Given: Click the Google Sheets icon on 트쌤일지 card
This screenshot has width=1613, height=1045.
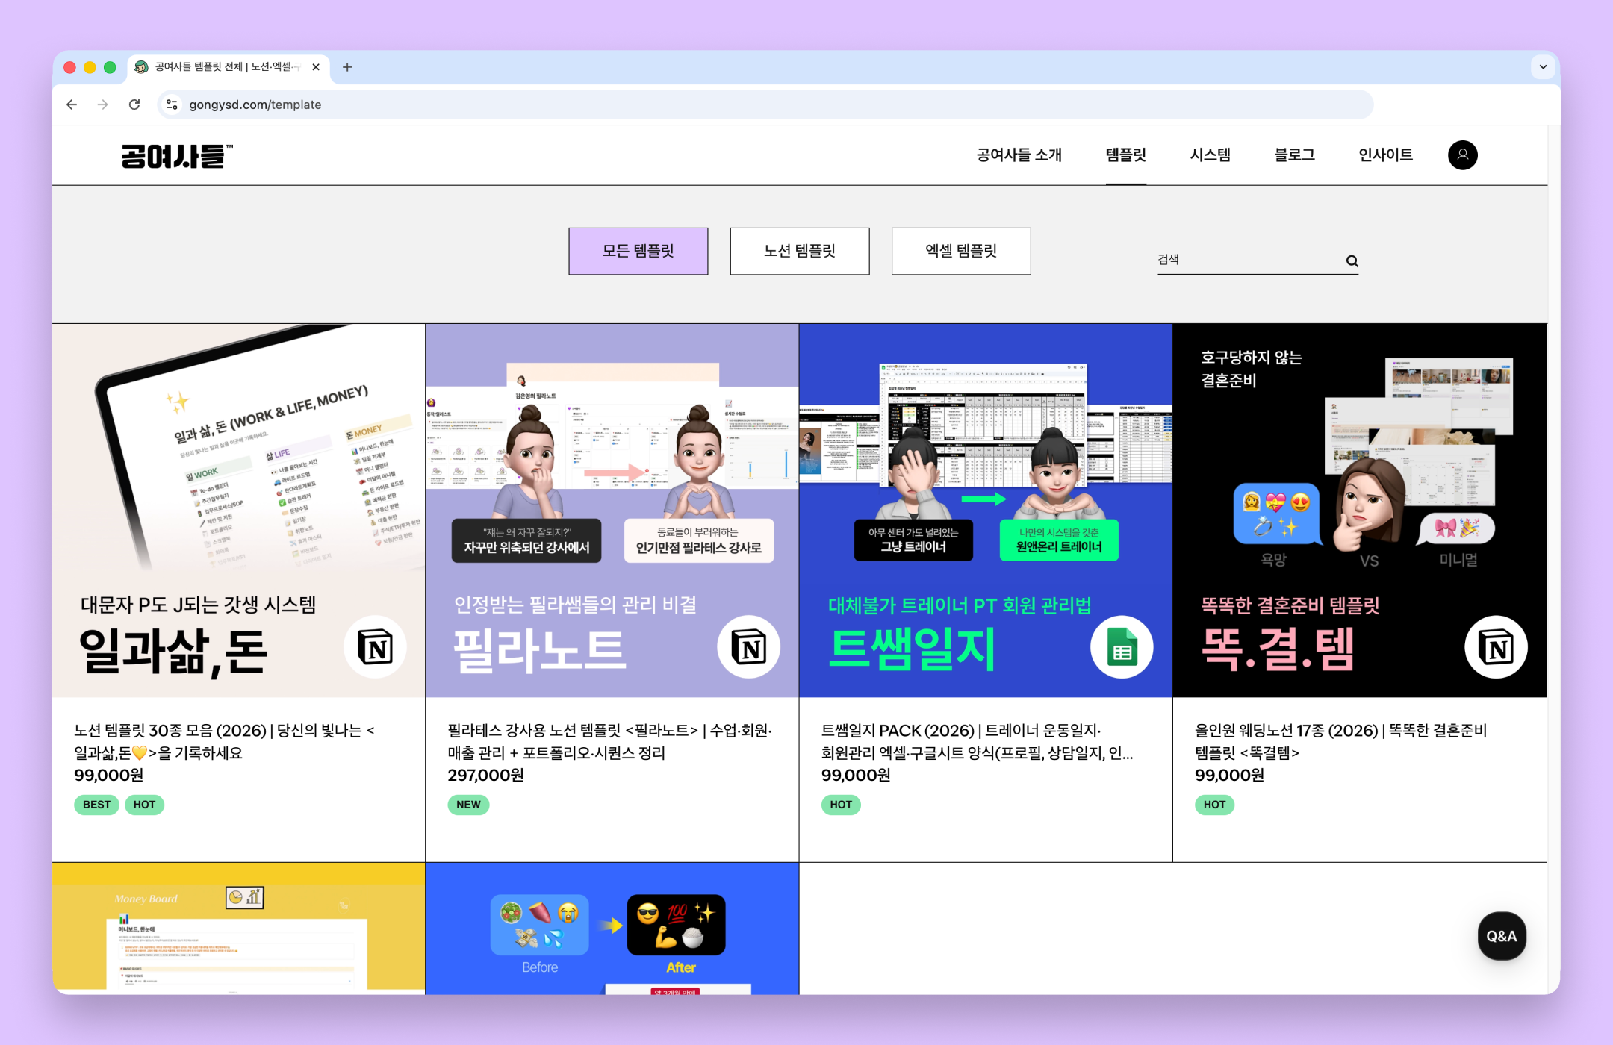Looking at the screenshot, I should pyautogui.click(x=1121, y=646).
